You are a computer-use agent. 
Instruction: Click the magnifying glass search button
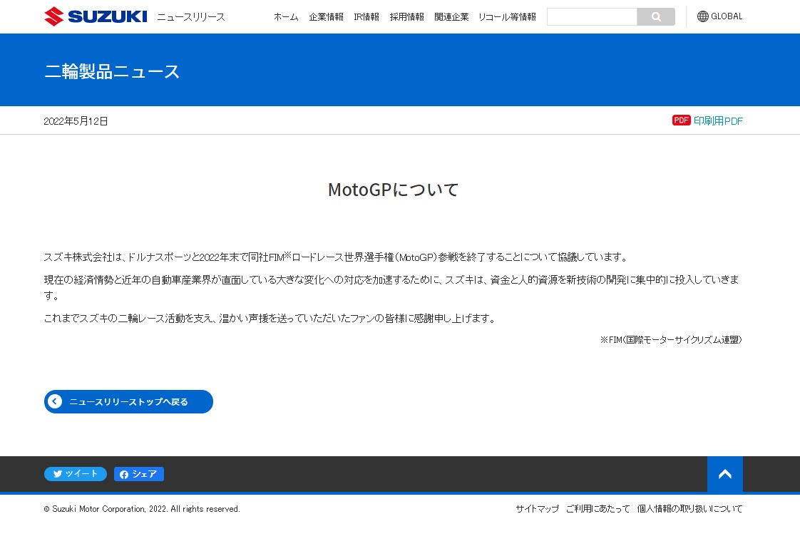656,16
